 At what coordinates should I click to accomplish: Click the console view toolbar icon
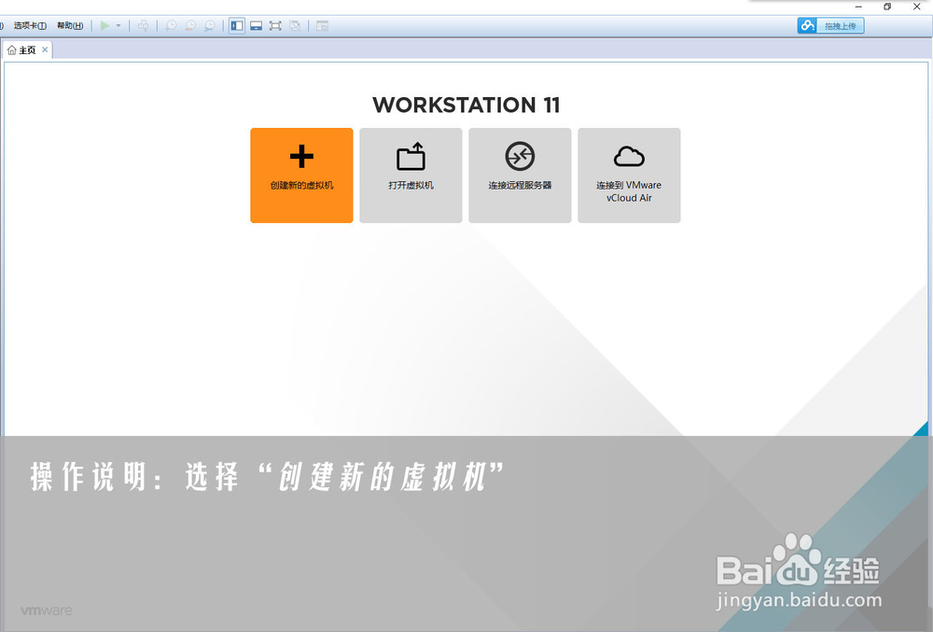(322, 25)
